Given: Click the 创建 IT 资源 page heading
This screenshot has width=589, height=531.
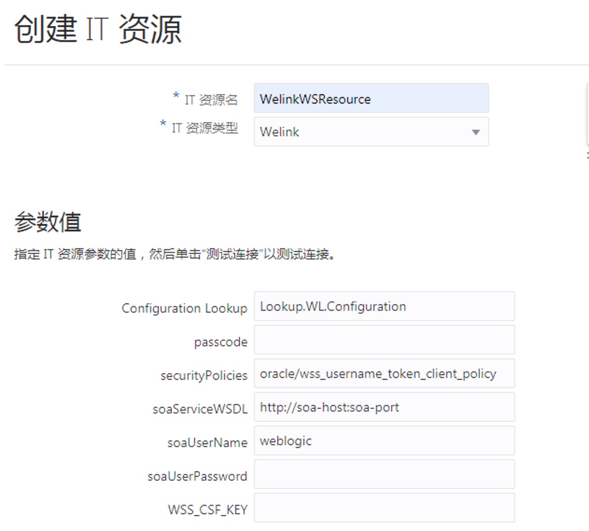Looking at the screenshot, I should [x=98, y=29].
